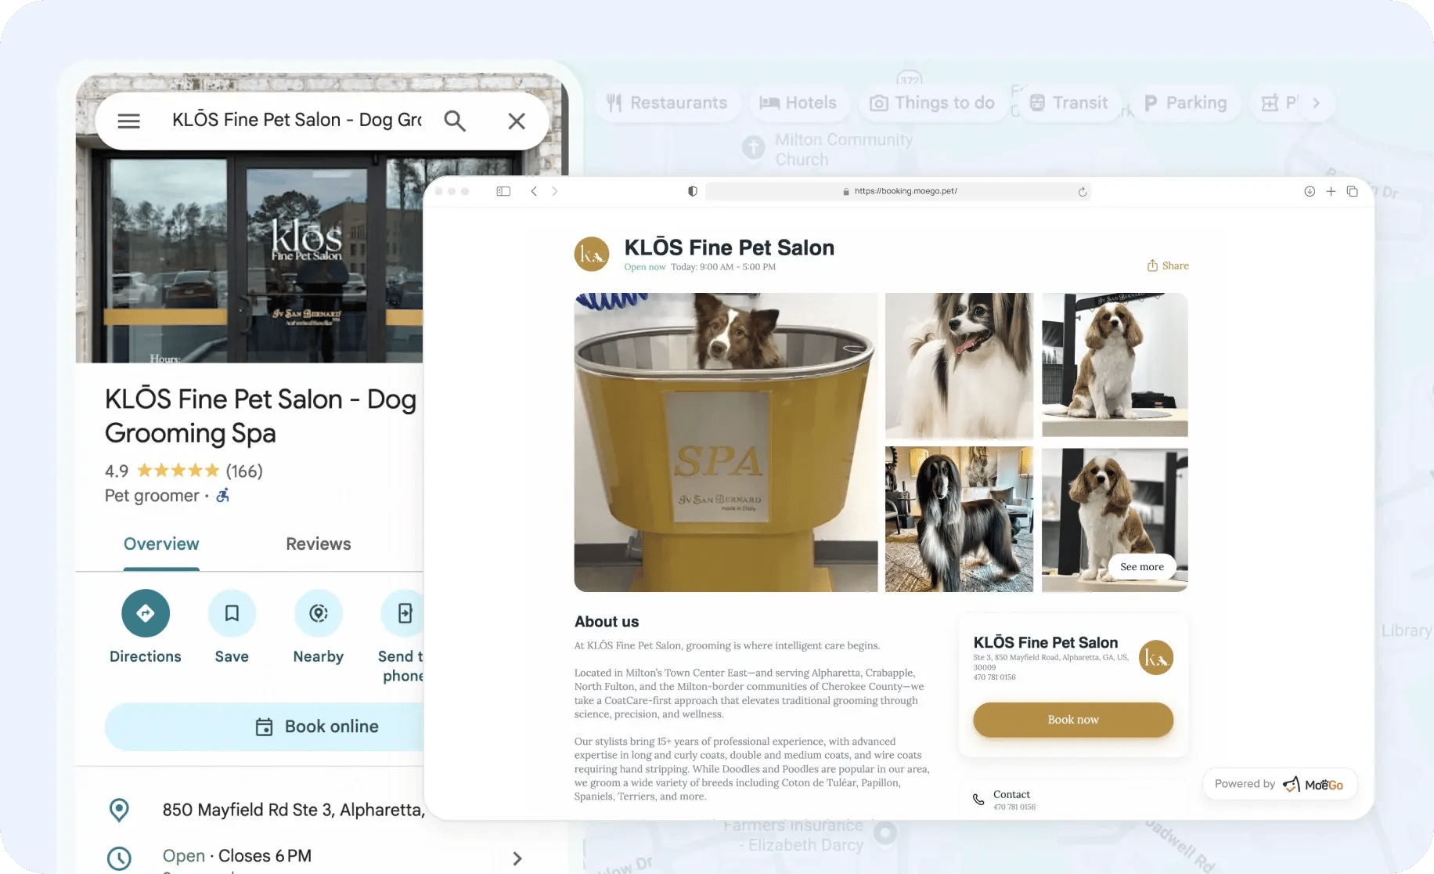Click the Farmers Insurance map marker
1434x874 pixels.
[885, 832]
